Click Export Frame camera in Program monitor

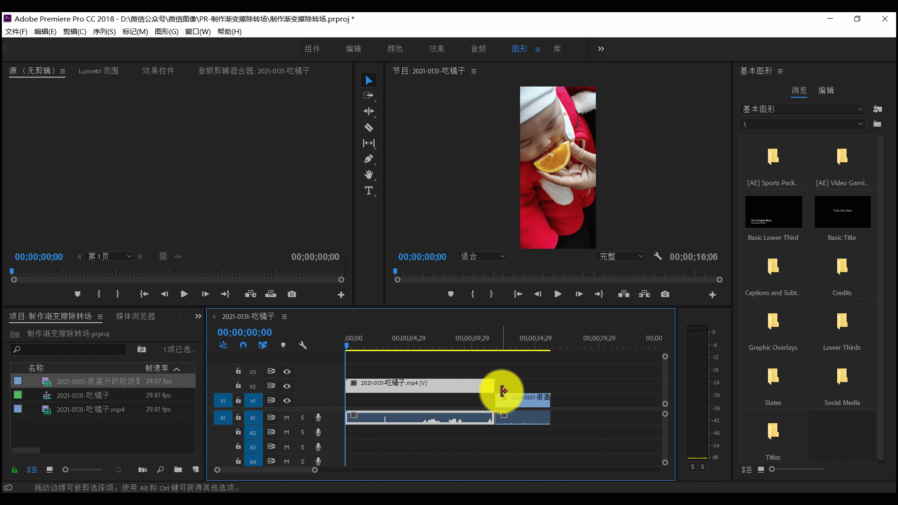(665, 294)
